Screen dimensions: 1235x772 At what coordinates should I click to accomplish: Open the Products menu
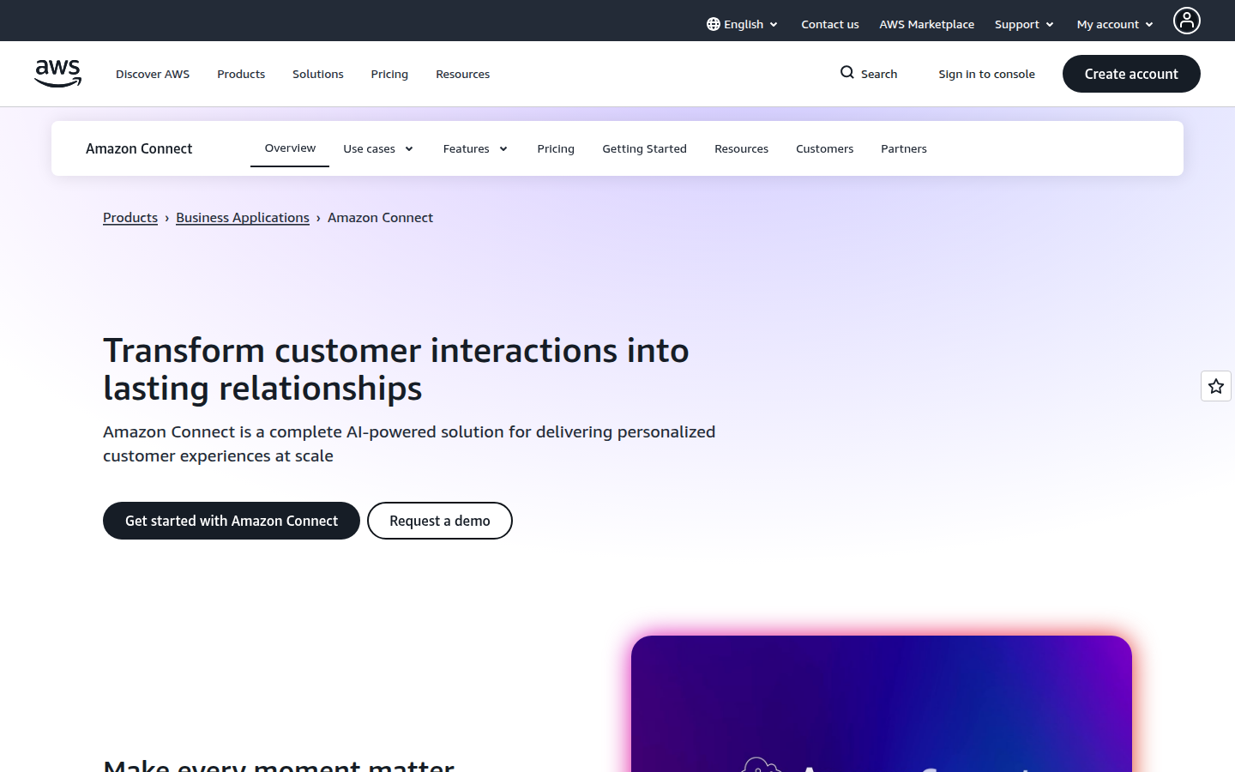click(x=241, y=74)
